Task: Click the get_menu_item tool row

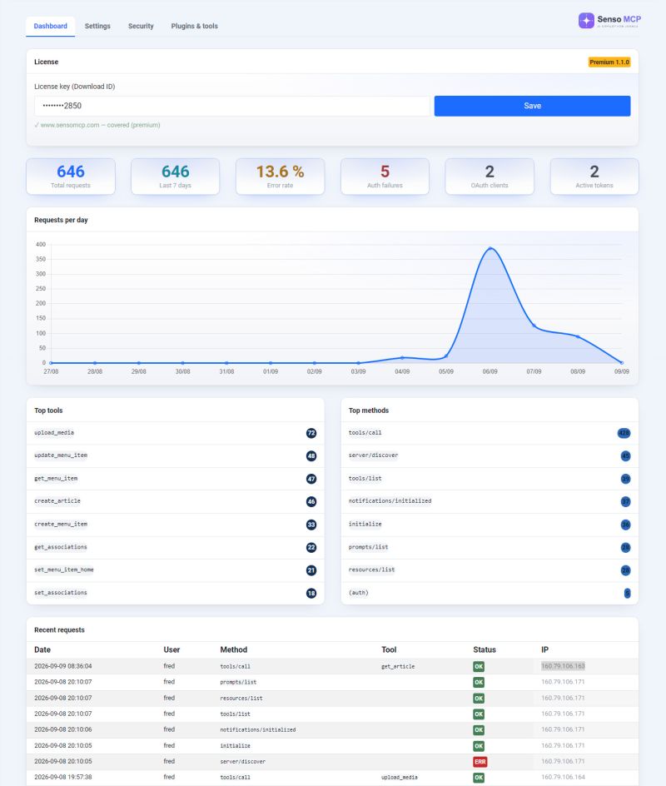Action: [176, 479]
